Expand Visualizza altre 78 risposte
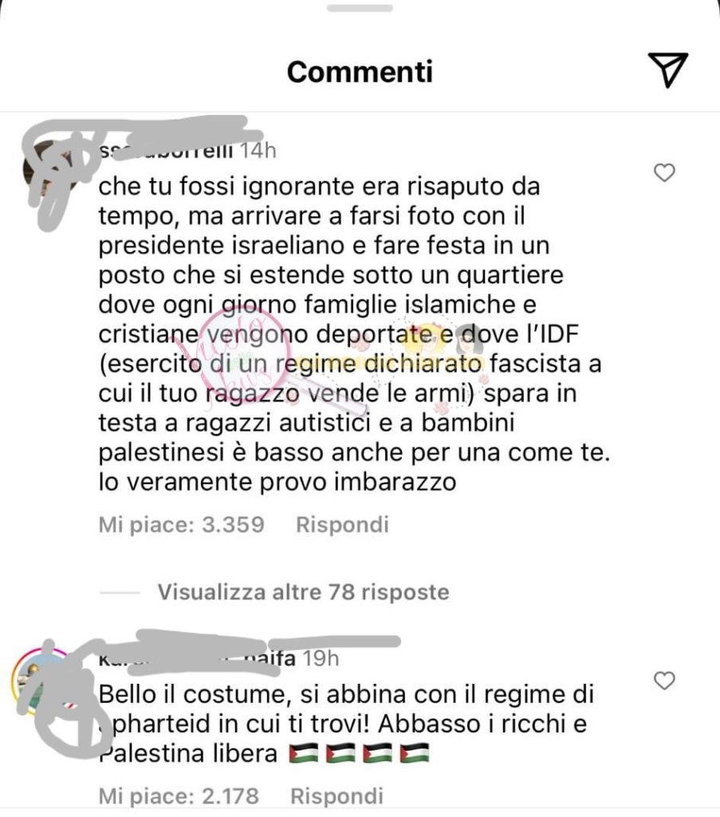Viewport: 720px width, 817px height. click(x=304, y=592)
